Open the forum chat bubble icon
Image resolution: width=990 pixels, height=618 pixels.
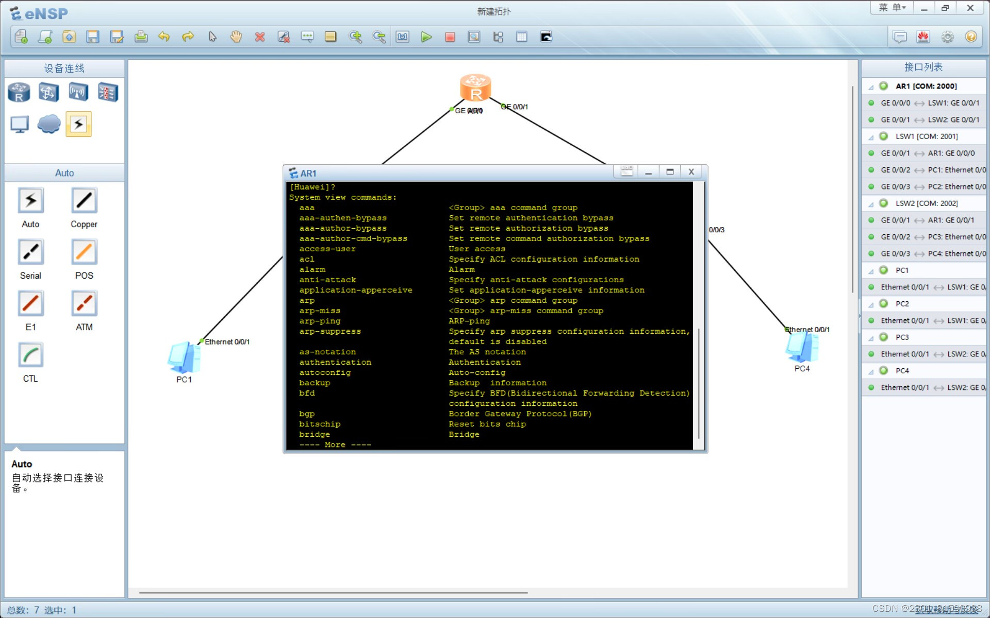900,37
